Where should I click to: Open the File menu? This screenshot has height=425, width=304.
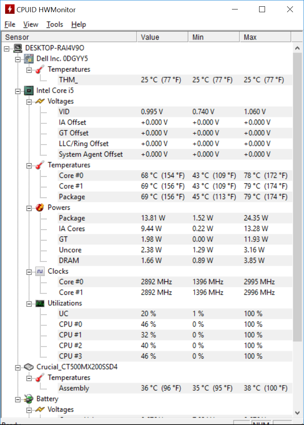tap(10, 24)
